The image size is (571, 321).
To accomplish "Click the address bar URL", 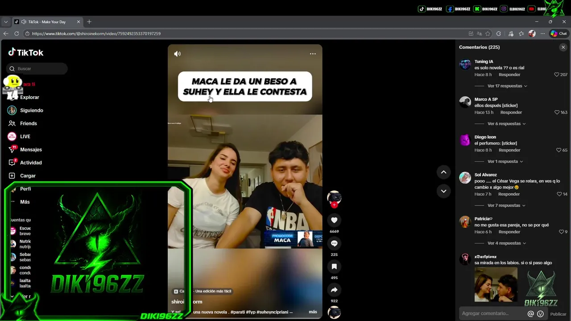I will coord(96,33).
